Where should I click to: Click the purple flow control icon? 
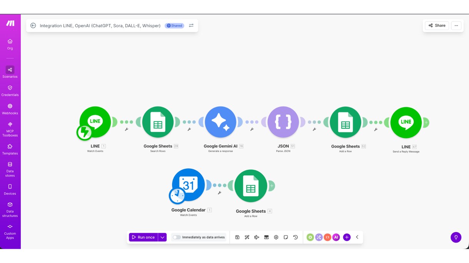319,237
